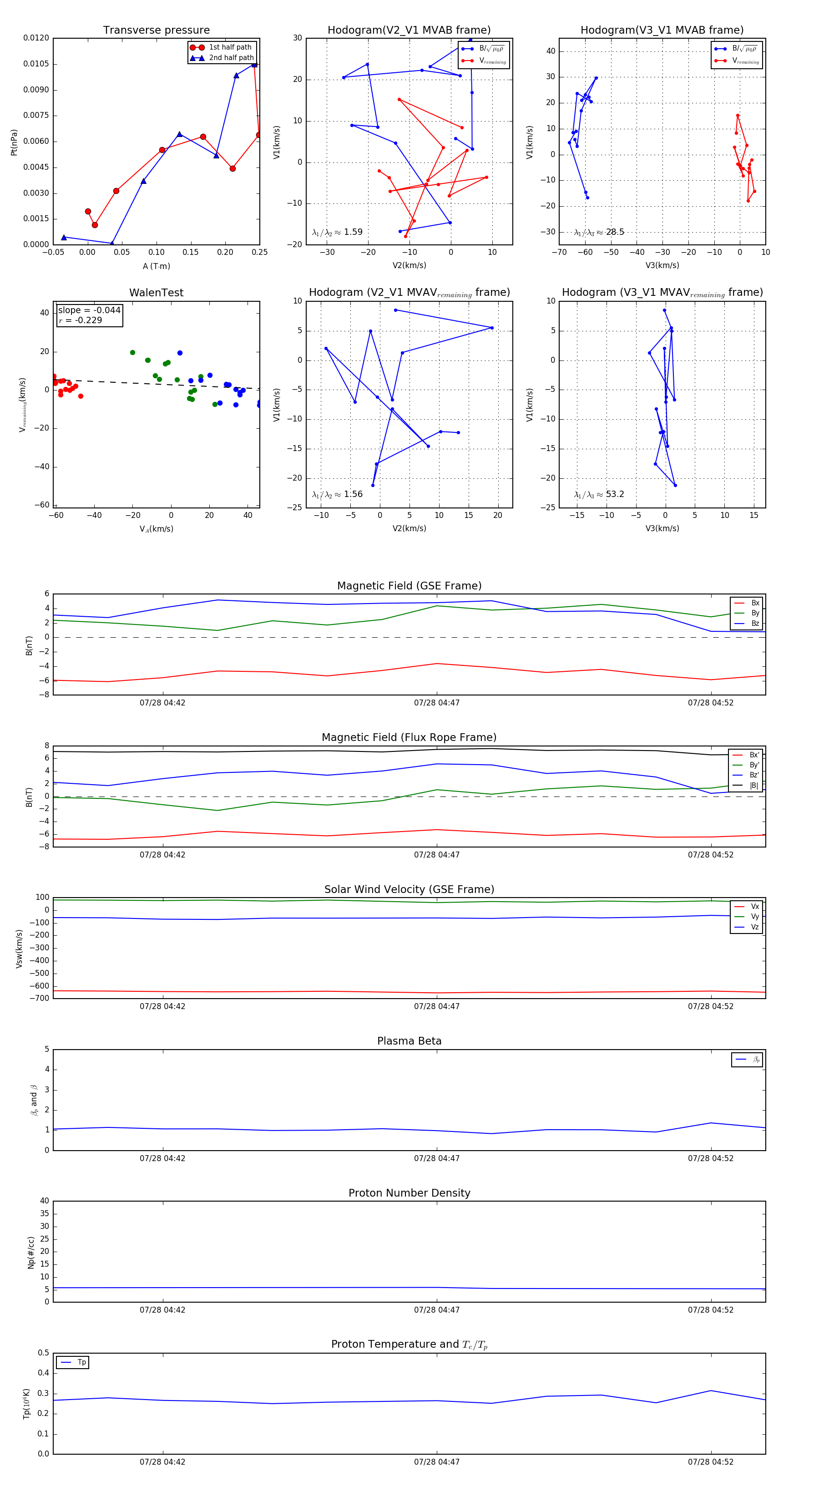Click the 'Proton Number Density' title
This screenshot has height=1502, width=819.
pos(409,1193)
